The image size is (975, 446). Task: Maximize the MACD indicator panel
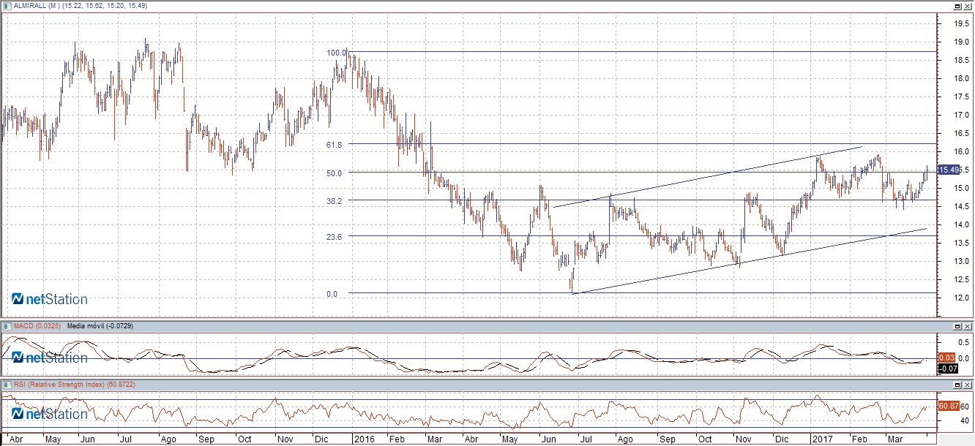[x=957, y=325]
